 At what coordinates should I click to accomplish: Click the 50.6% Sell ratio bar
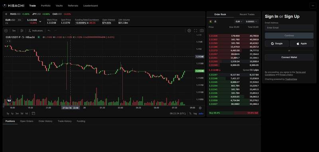pos(246,113)
